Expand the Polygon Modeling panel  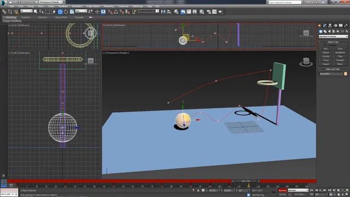pos(12,21)
